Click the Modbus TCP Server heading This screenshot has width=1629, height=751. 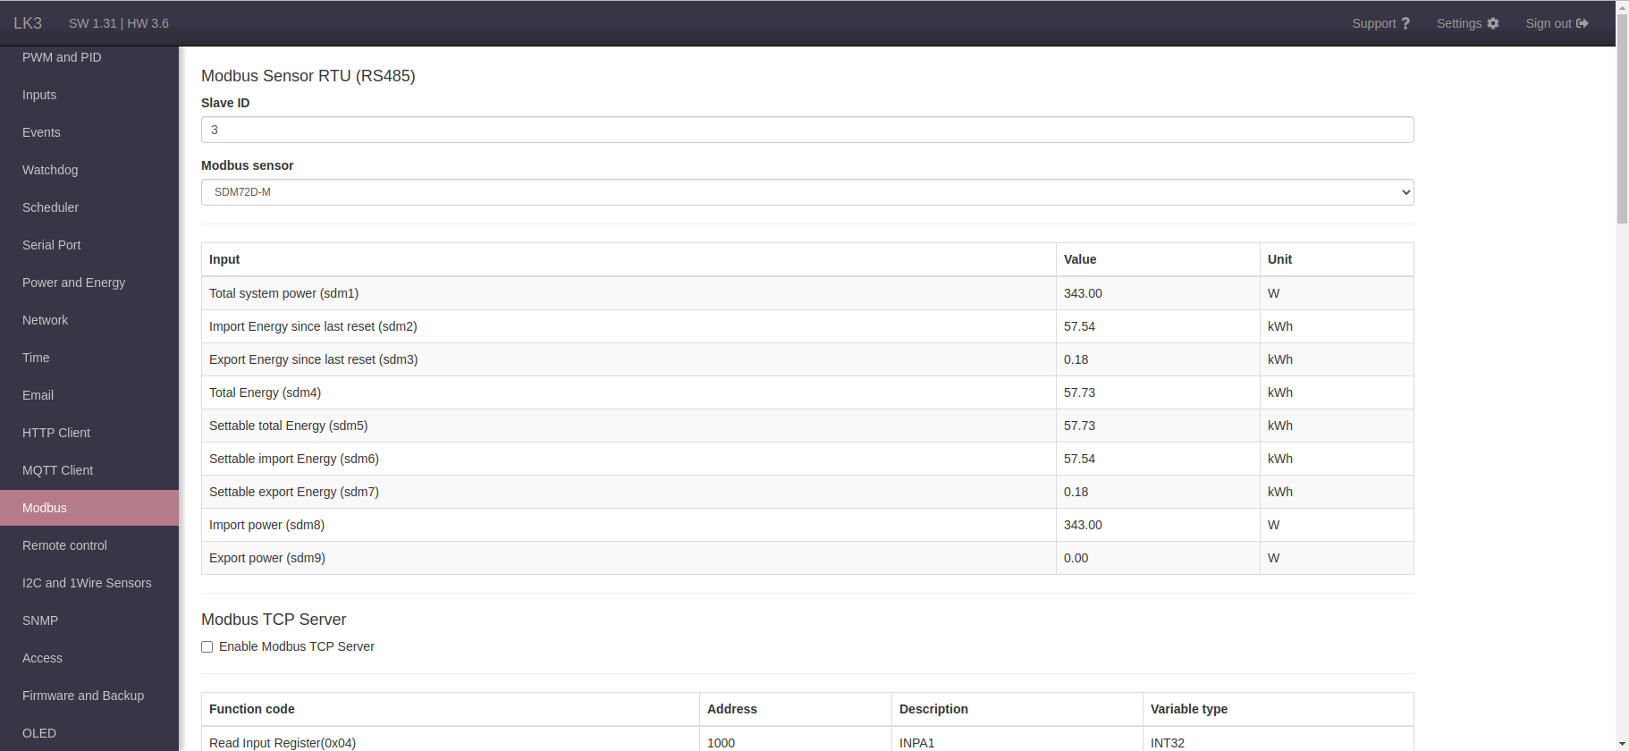[x=274, y=620]
